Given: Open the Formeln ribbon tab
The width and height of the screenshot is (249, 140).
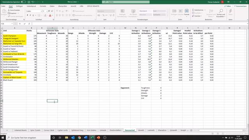Looking at the screenshot, I should coord(43,6).
